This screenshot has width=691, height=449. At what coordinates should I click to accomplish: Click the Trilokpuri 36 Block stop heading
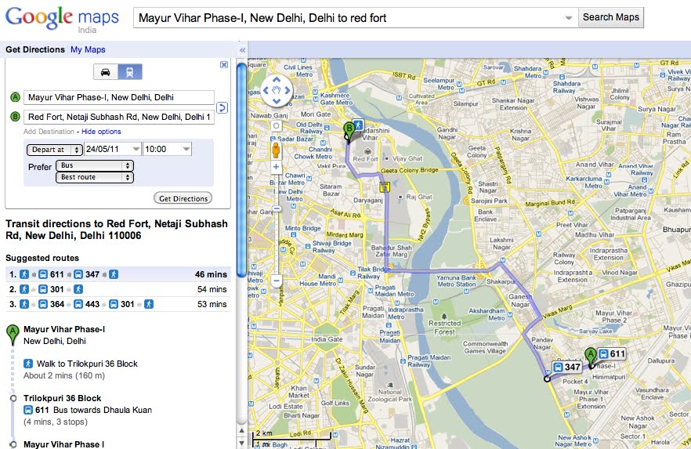tap(62, 398)
